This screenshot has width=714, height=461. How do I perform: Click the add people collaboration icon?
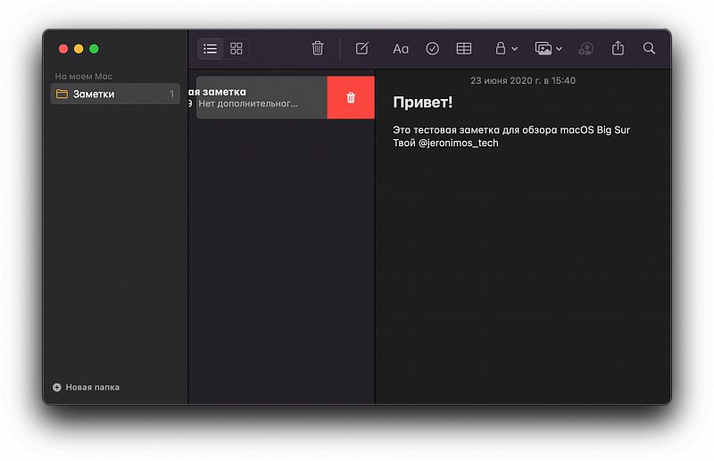click(585, 48)
